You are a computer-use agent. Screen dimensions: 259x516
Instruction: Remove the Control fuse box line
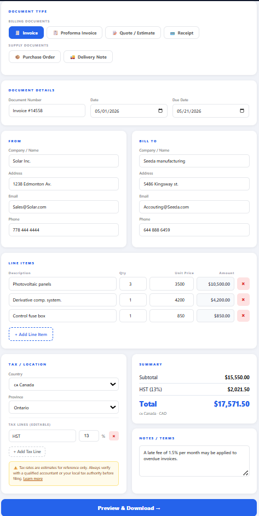243,316
